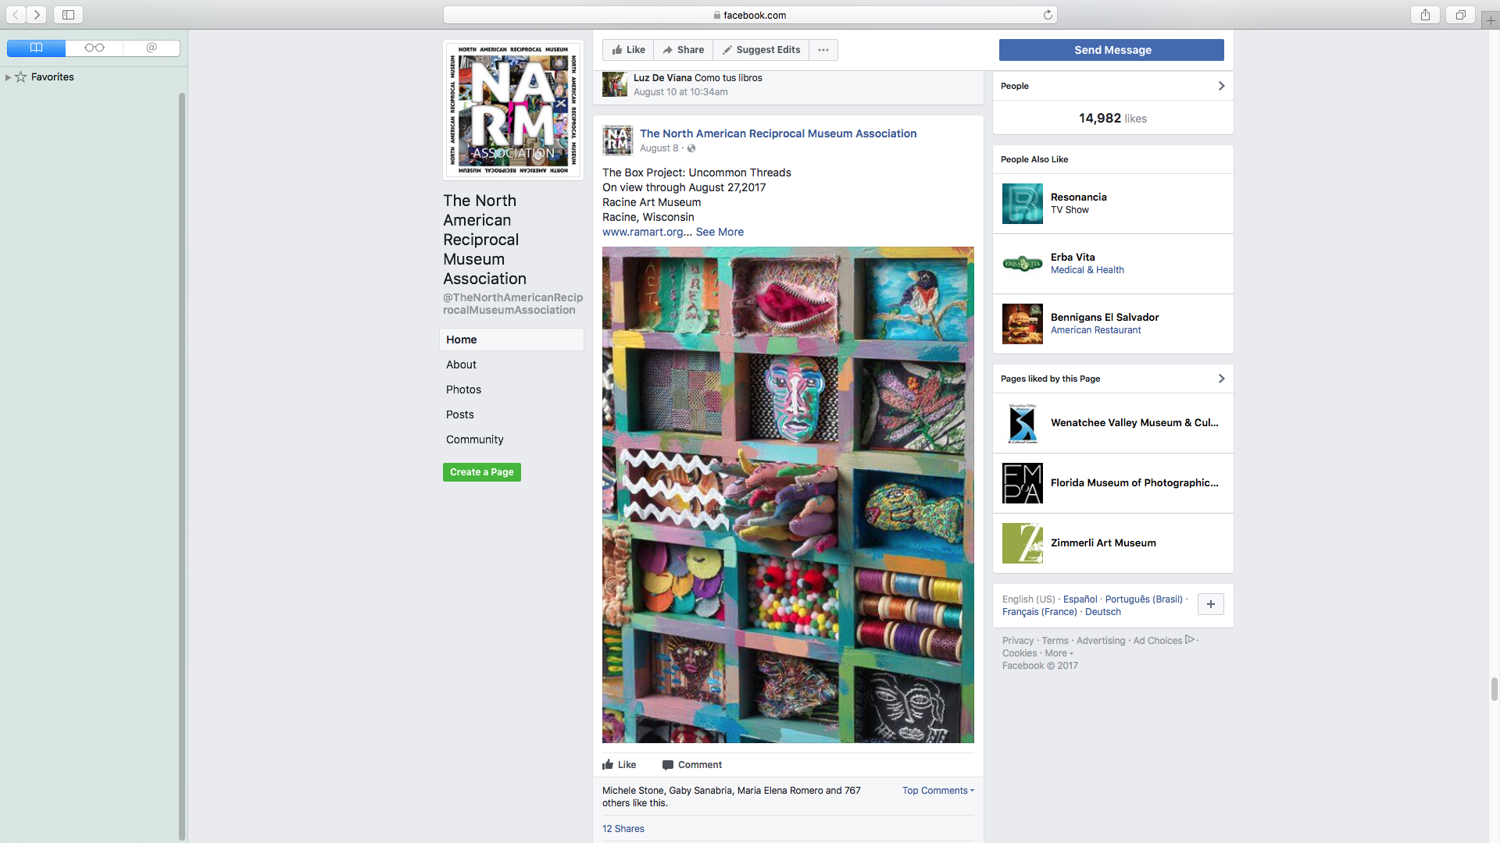
Task: Share the NARM page
Action: click(683, 50)
